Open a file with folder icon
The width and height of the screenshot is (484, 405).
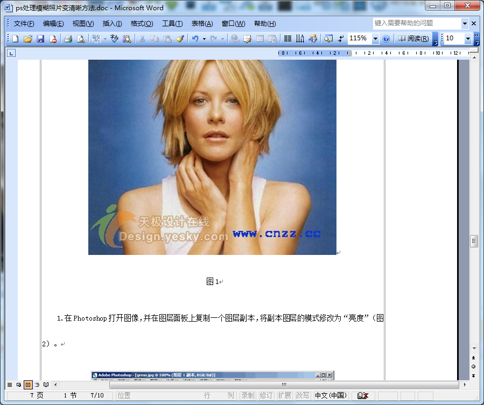[28, 39]
